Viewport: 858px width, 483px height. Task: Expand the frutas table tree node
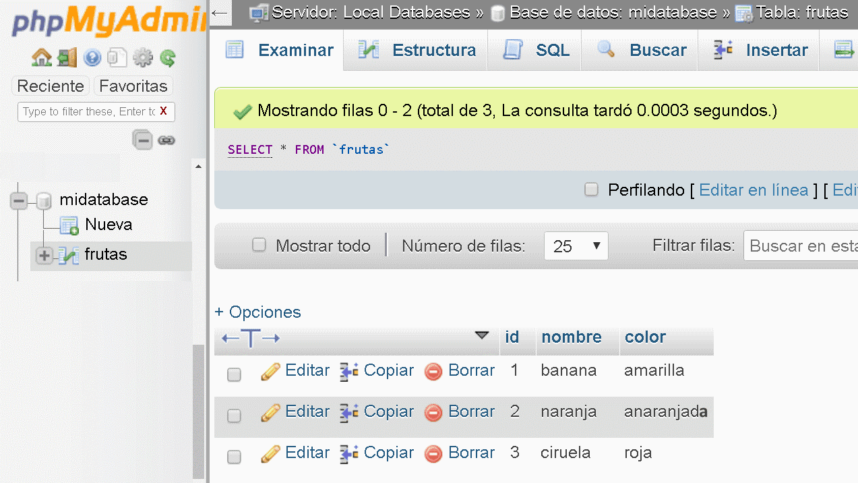point(44,256)
